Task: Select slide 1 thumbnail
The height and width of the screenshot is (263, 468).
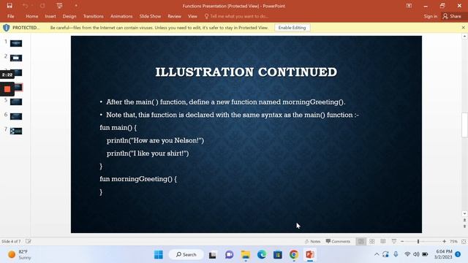Action: point(16,44)
